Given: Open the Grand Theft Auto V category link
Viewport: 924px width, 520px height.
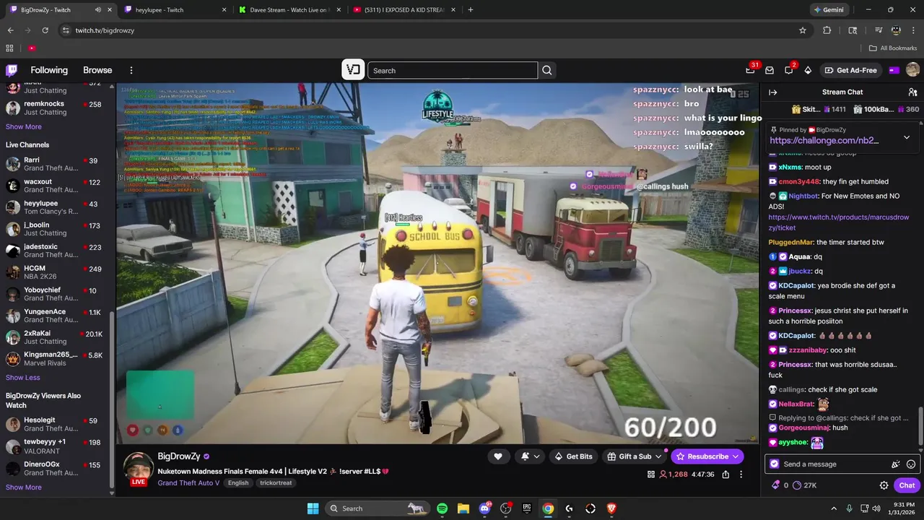Looking at the screenshot, I should [x=188, y=483].
